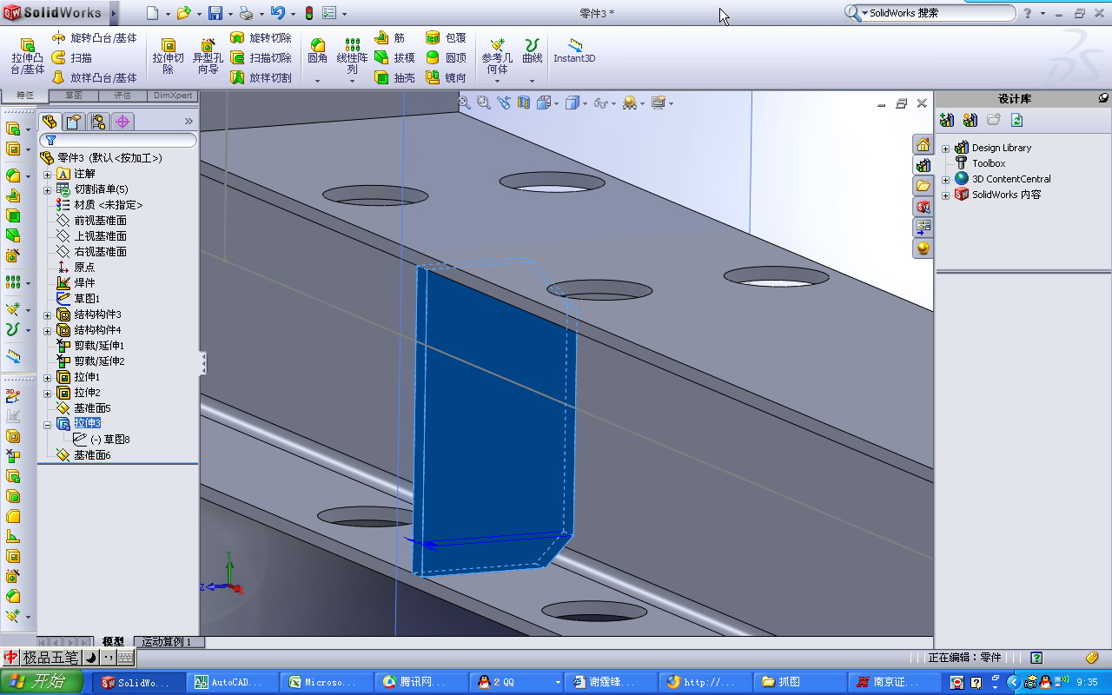Open the 2 QQ taskbar button
This screenshot has height=695, width=1112.
[518, 683]
